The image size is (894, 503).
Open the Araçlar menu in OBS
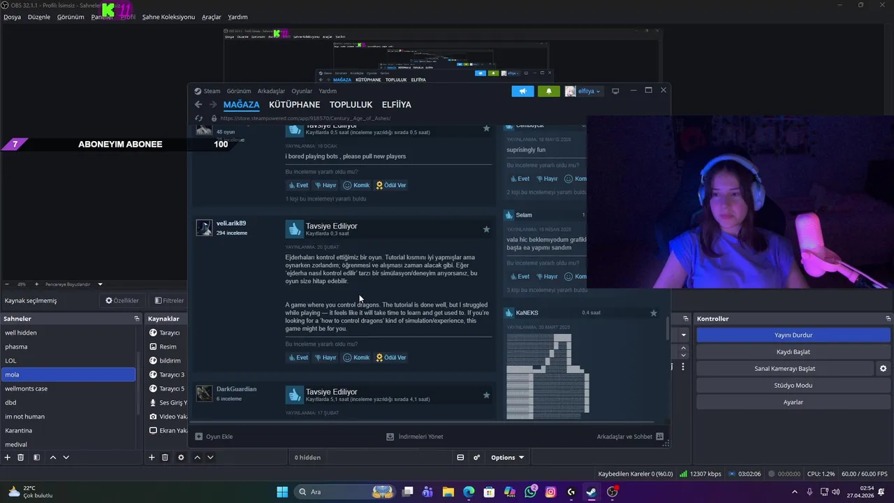coord(212,17)
